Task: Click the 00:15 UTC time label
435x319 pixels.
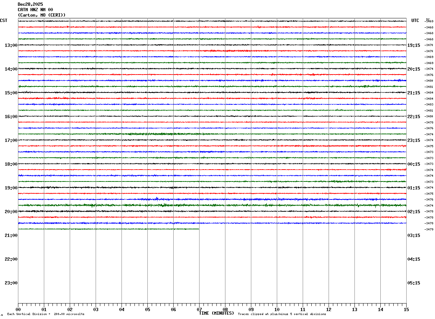Action: pos(414,164)
